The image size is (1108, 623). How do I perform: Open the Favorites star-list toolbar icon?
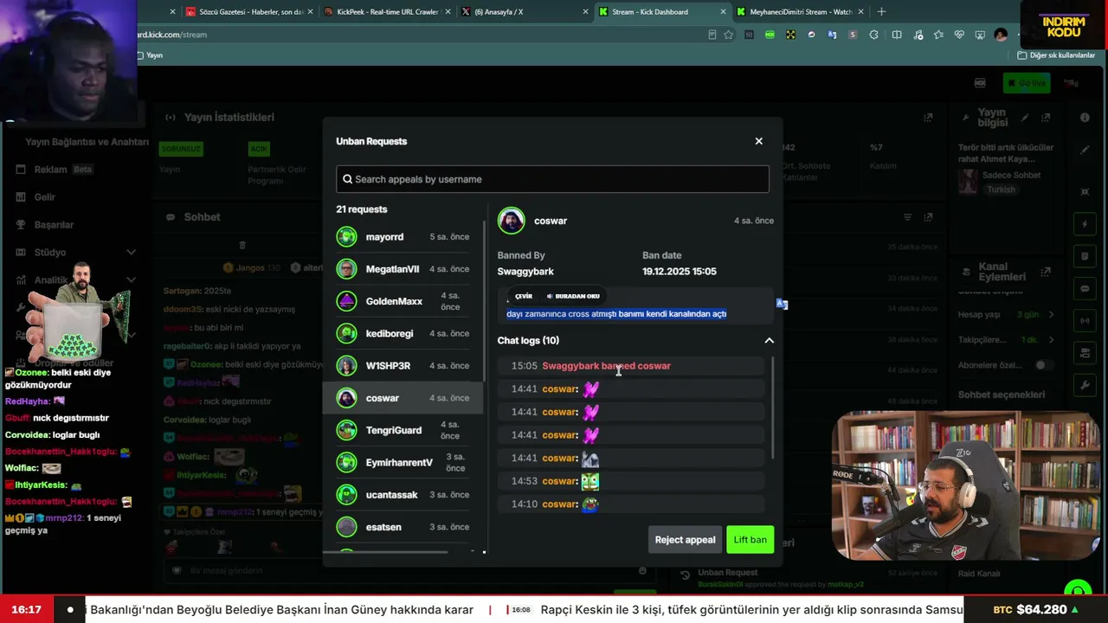pyautogui.click(x=939, y=35)
